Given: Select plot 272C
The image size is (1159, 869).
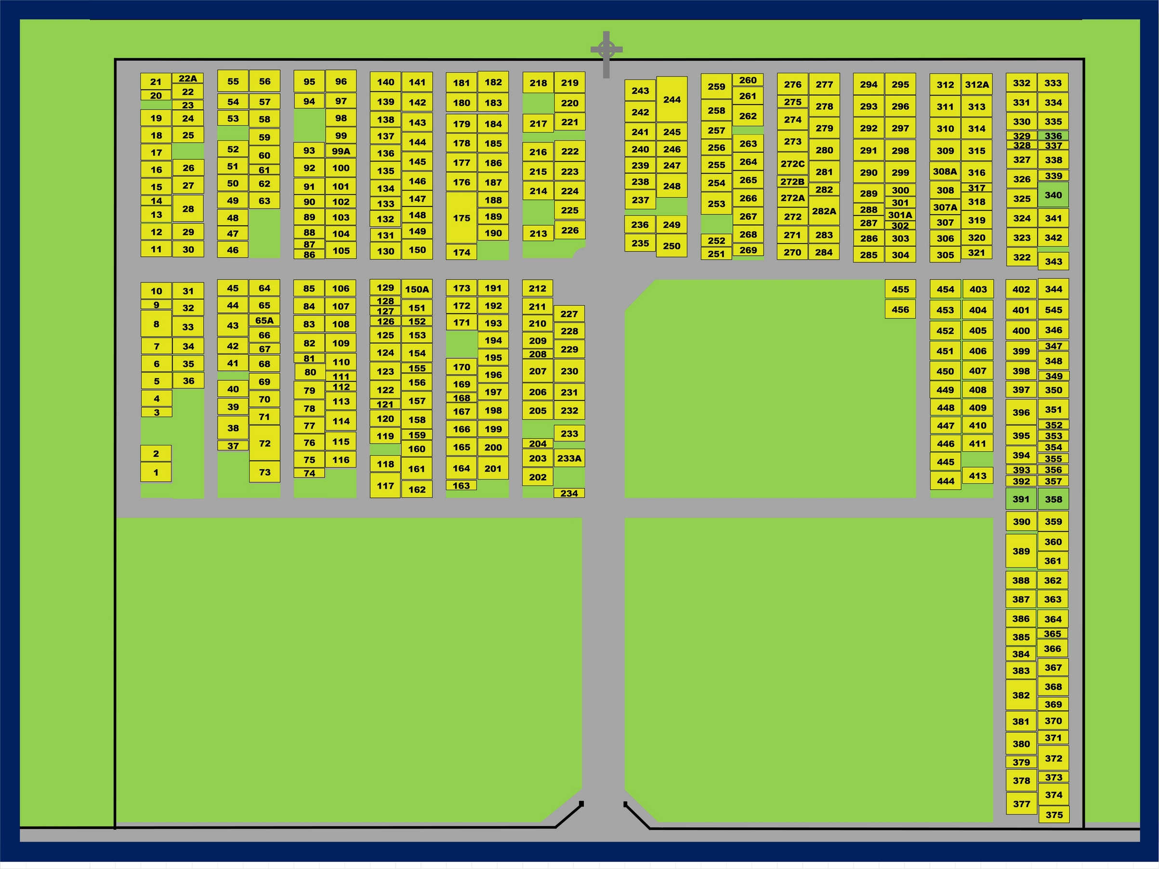Looking at the screenshot, I should pos(792,164).
